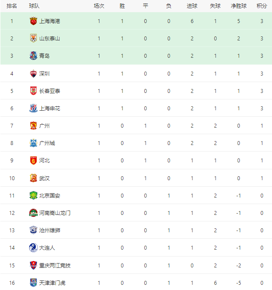Click the 进球 column header
Viewport: 272px width, 290px height.
tap(192, 6)
